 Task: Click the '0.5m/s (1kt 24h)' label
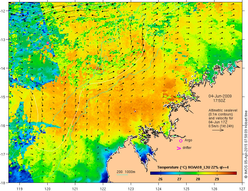coord(221,126)
